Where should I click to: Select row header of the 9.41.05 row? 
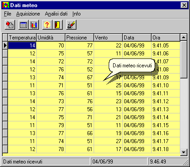tap(5, 46)
